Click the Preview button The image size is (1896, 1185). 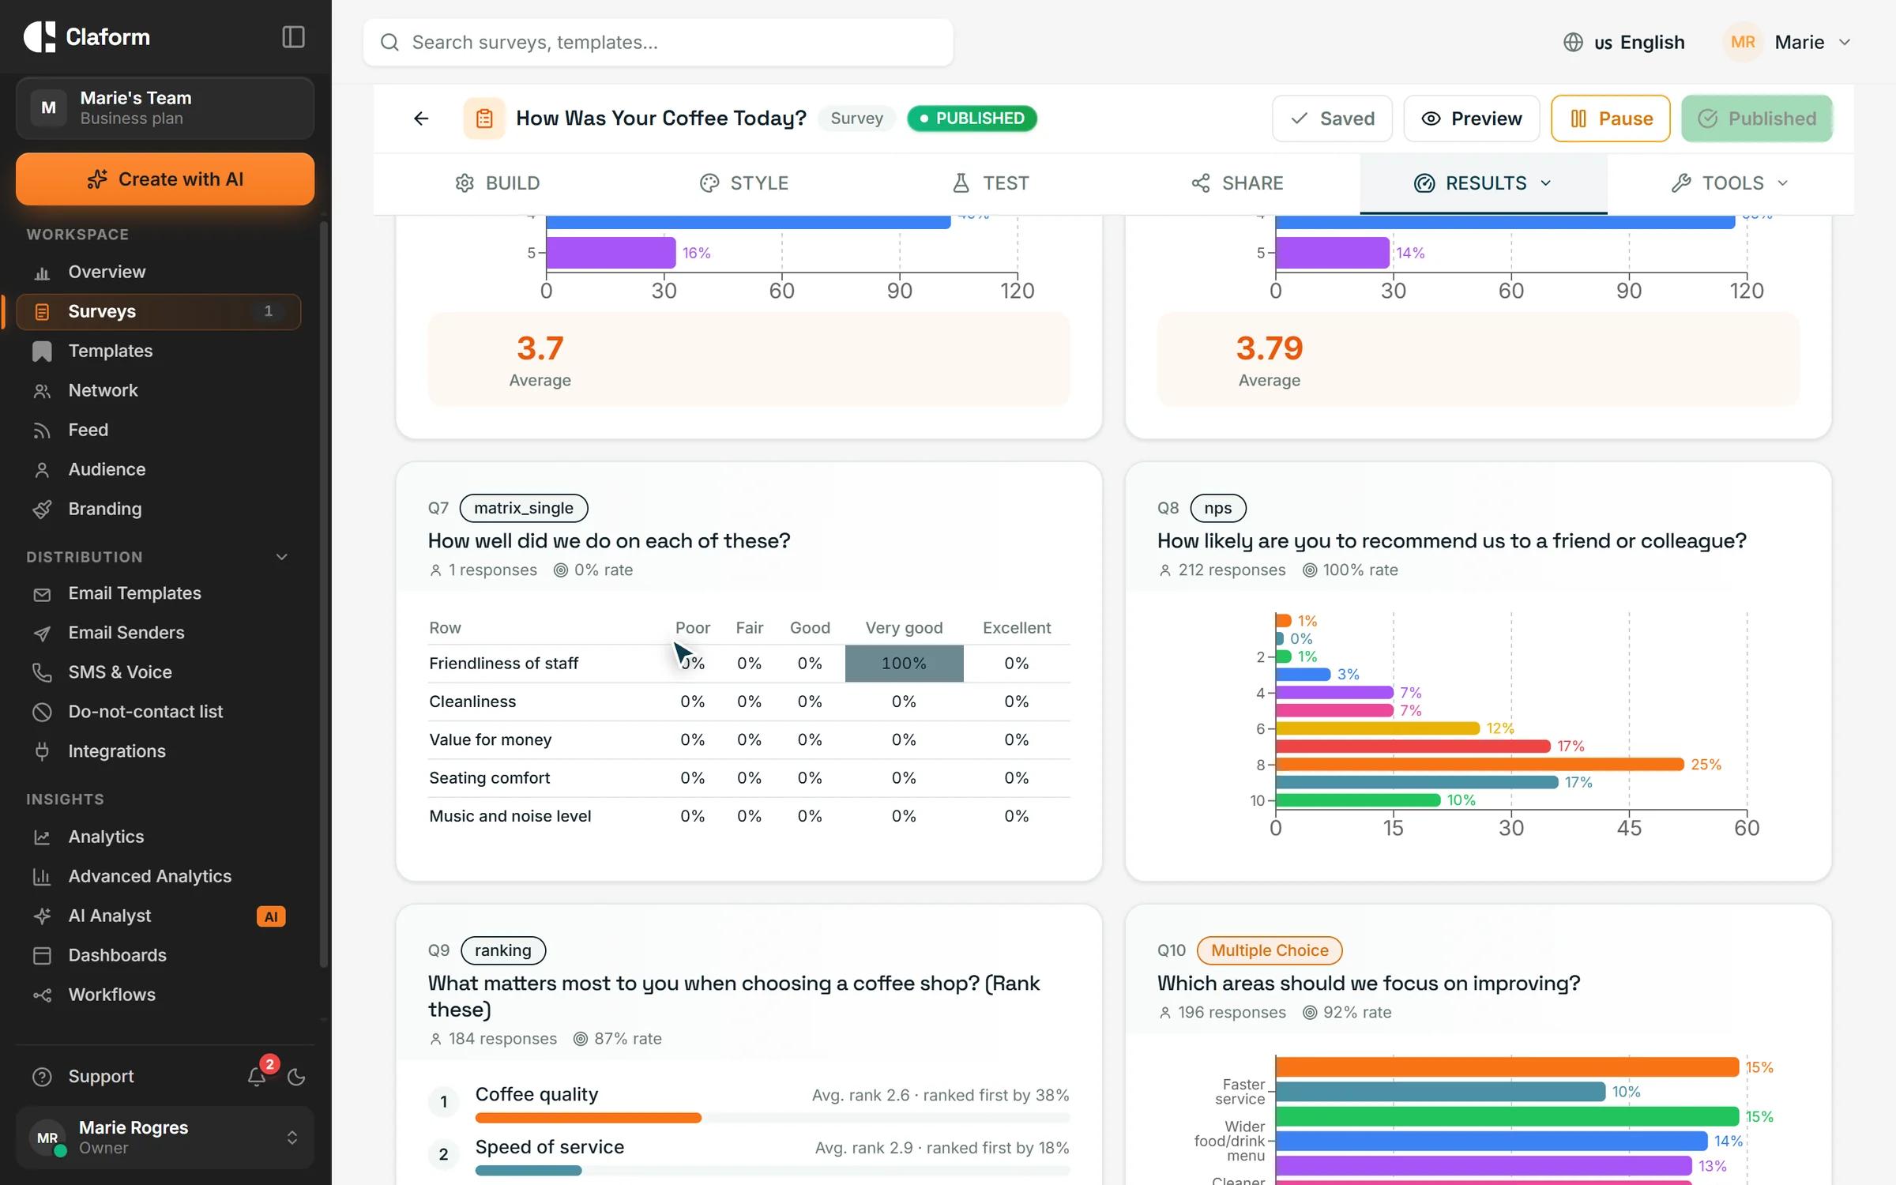click(1471, 118)
